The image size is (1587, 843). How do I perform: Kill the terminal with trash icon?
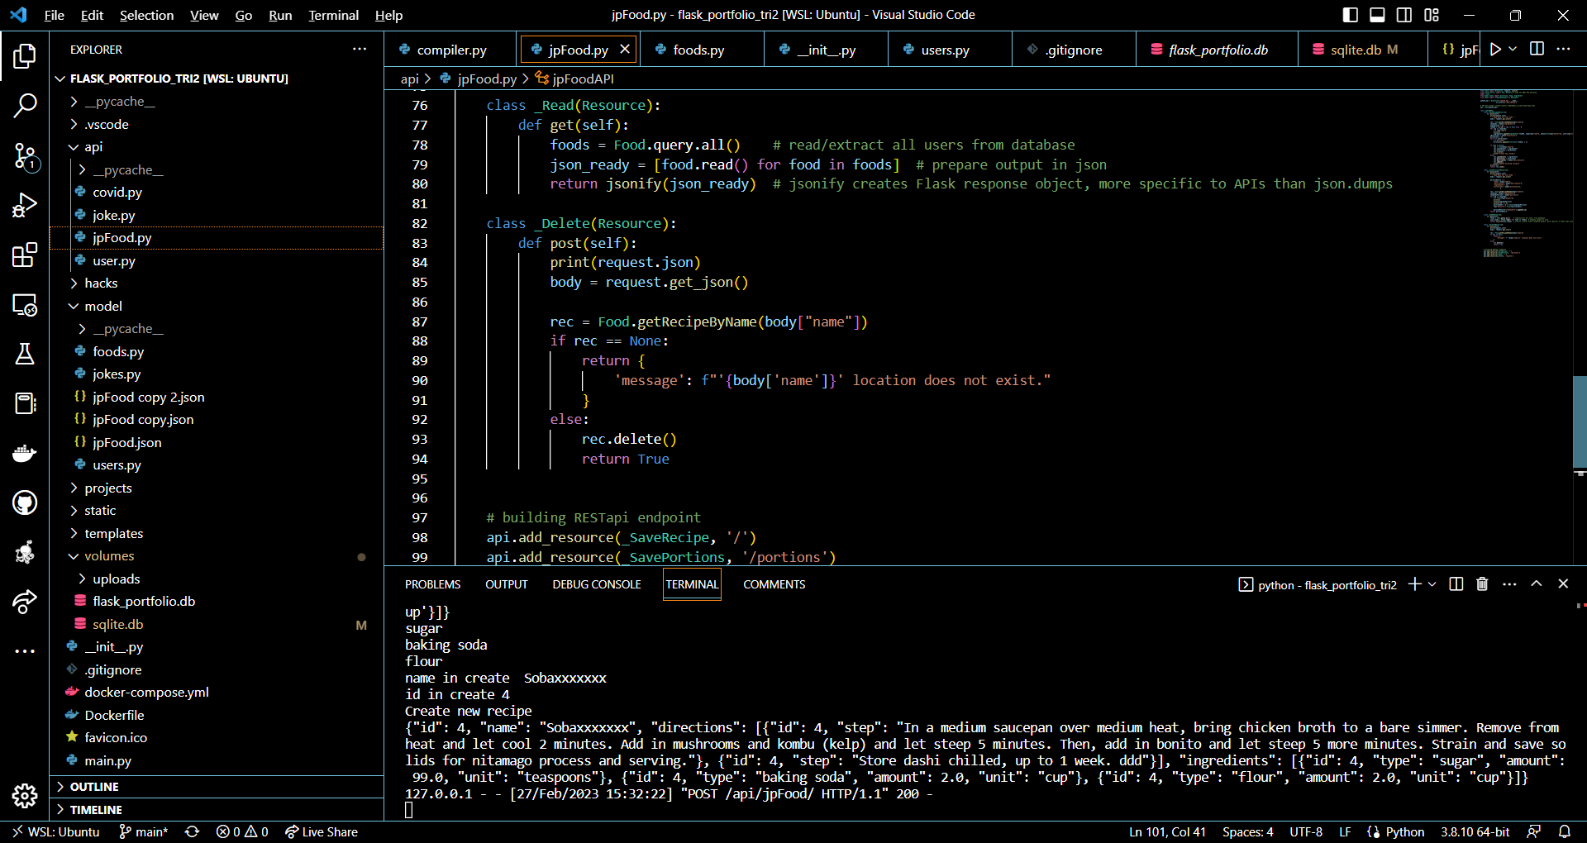point(1482,584)
